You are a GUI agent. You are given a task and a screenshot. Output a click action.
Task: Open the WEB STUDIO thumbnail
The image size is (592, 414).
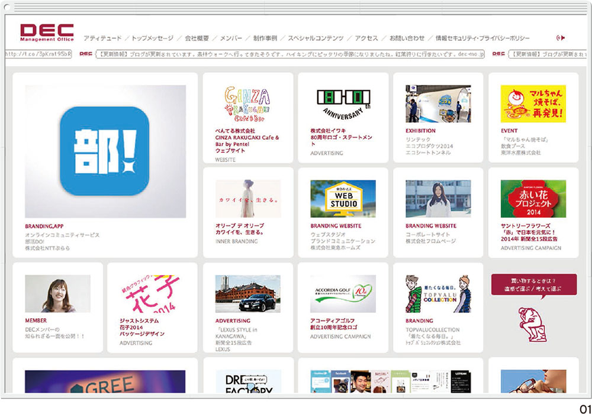[343, 199]
